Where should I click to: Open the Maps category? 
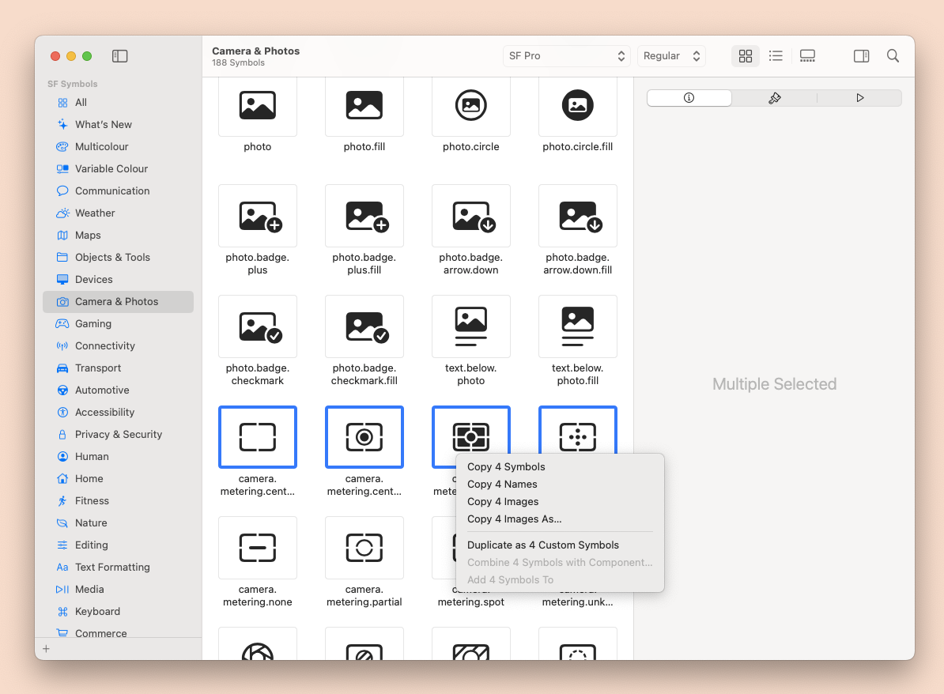tap(118, 236)
